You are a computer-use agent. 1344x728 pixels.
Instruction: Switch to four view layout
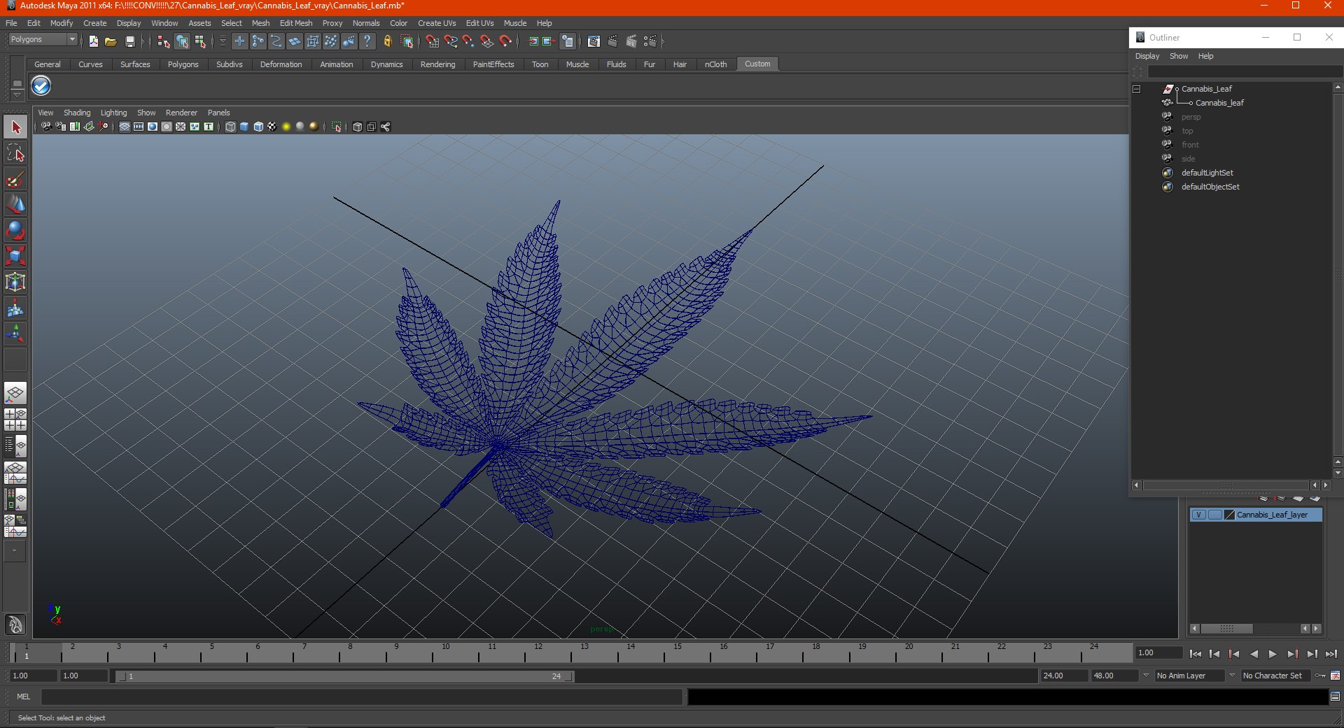pyautogui.click(x=15, y=420)
